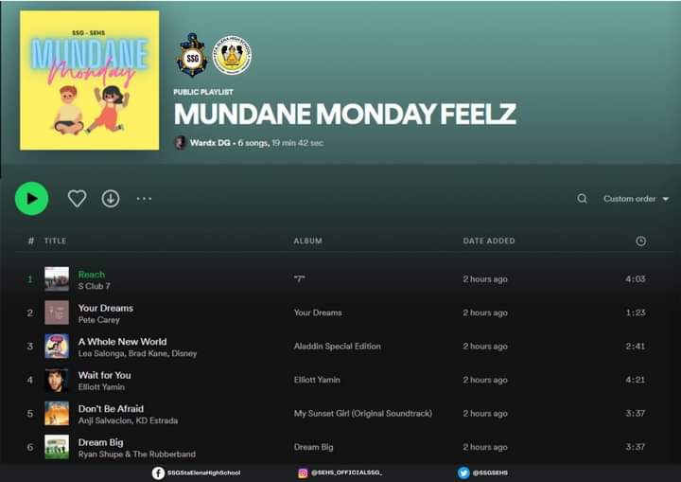
Task: Click the Your Dreams track thumbnail
Action: [57, 312]
